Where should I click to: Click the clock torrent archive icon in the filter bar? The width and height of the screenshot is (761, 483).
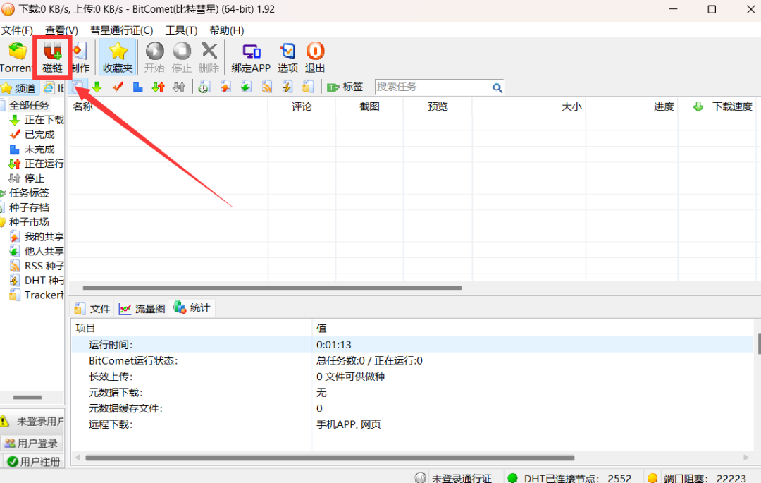click(204, 87)
